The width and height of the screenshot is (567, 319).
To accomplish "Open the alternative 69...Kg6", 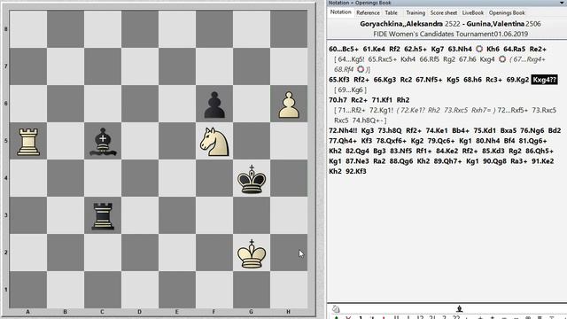I will (351, 89).
